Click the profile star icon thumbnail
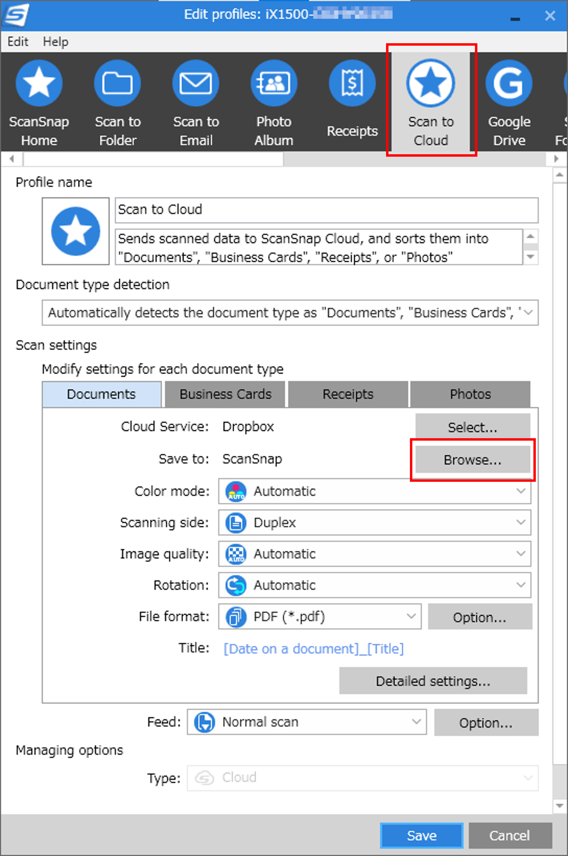Image resolution: width=568 pixels, height=856 pixels. 76,231
